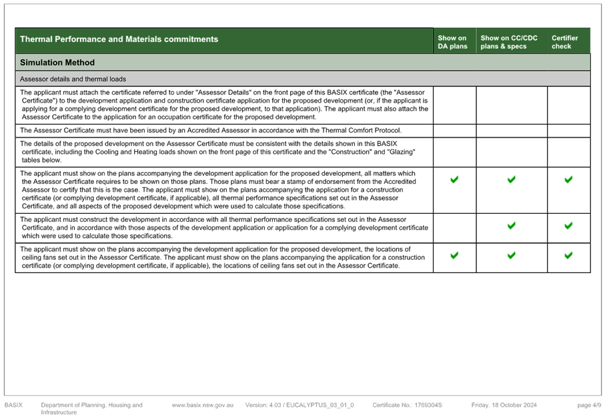Click empty DA plans cell in attach certificate row

(x=454, y=105)
